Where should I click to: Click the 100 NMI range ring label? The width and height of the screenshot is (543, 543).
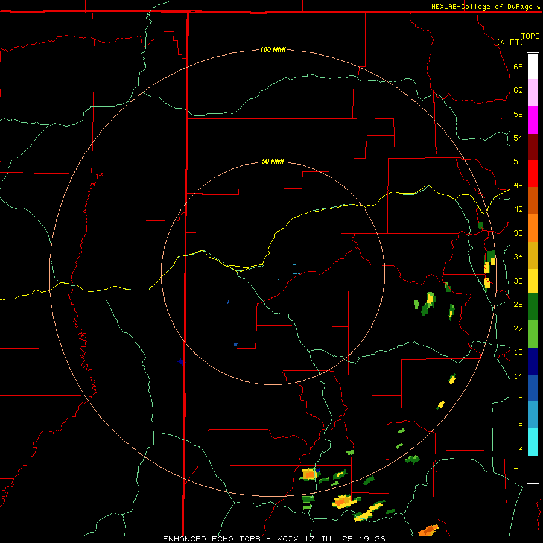pos(273,49)
